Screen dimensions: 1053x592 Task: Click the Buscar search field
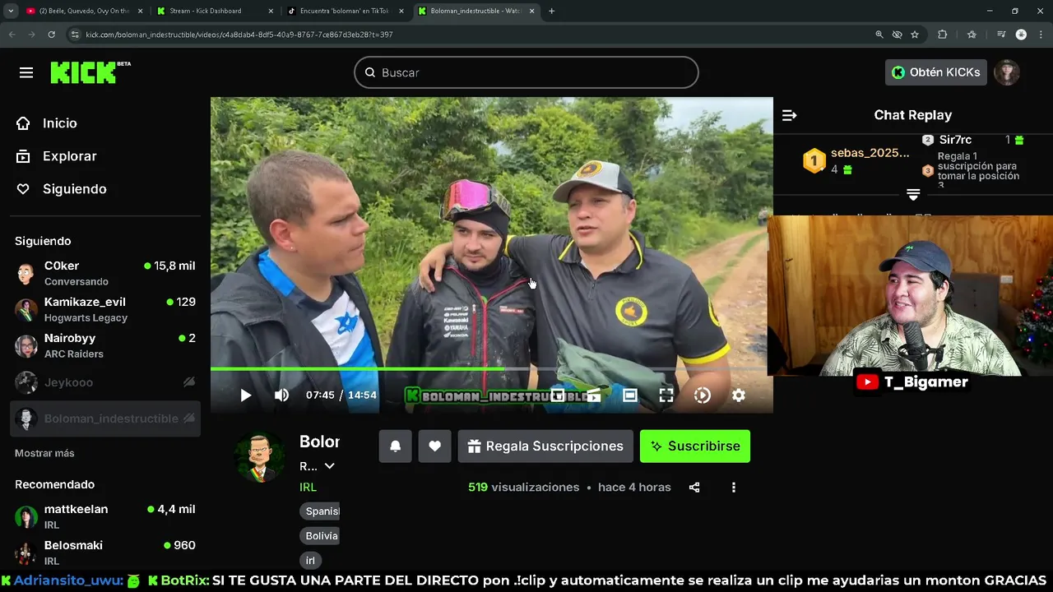click(526, 72)
